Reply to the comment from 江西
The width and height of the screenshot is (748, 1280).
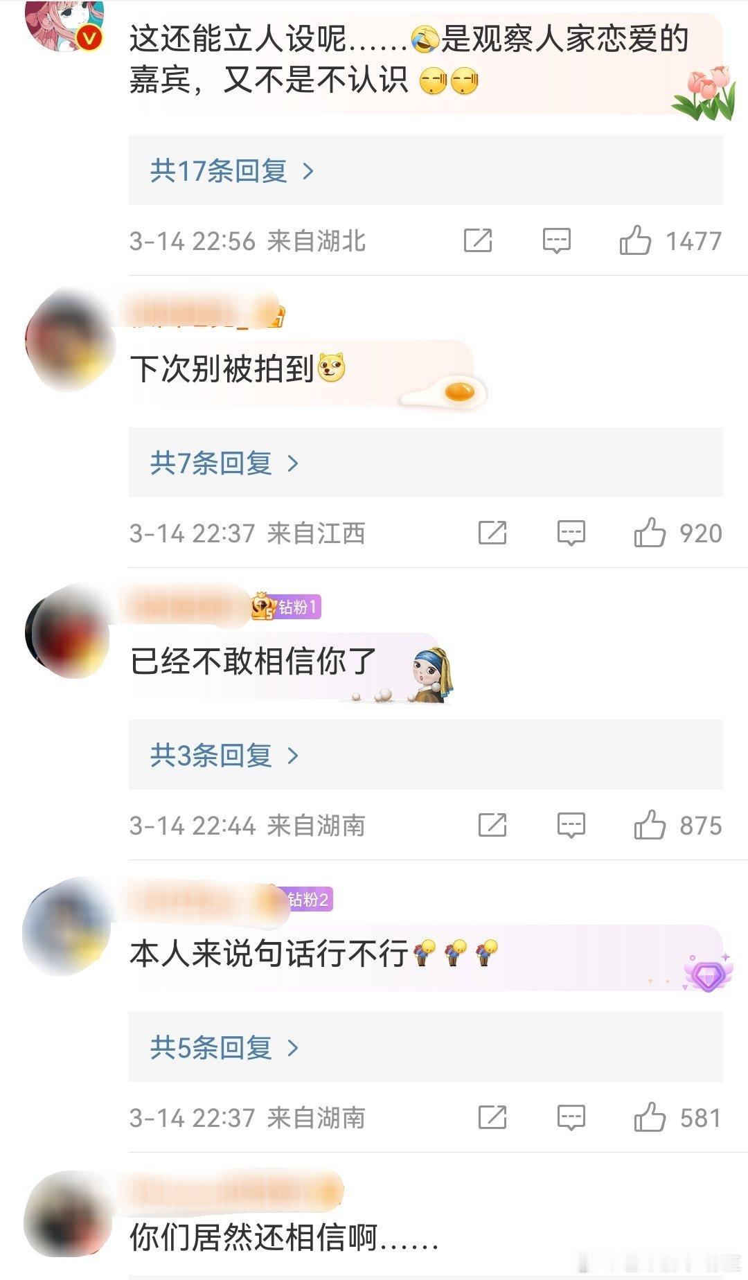571,533
